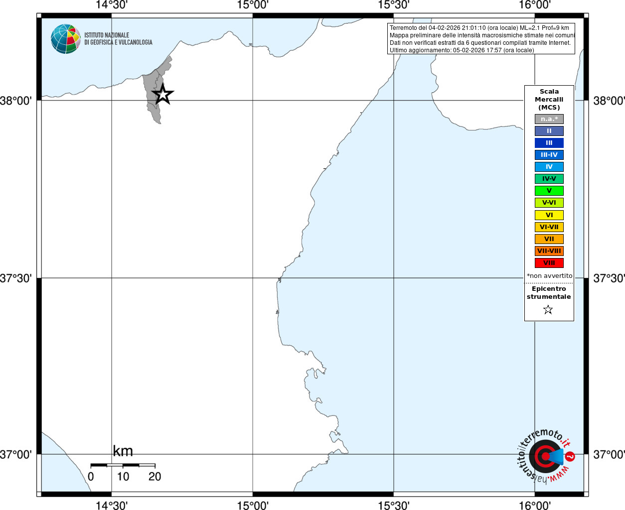
Task: Click the top 16°00' longitude label
Action: point(535,5)
